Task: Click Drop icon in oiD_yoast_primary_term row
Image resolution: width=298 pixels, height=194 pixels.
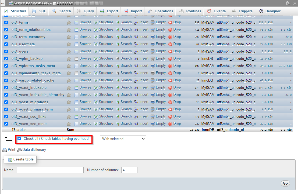Action: tap(170, 109)
